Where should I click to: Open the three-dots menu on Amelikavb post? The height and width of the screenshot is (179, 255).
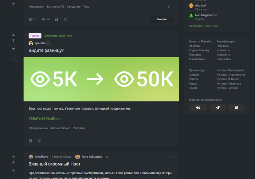click(171, 157)
